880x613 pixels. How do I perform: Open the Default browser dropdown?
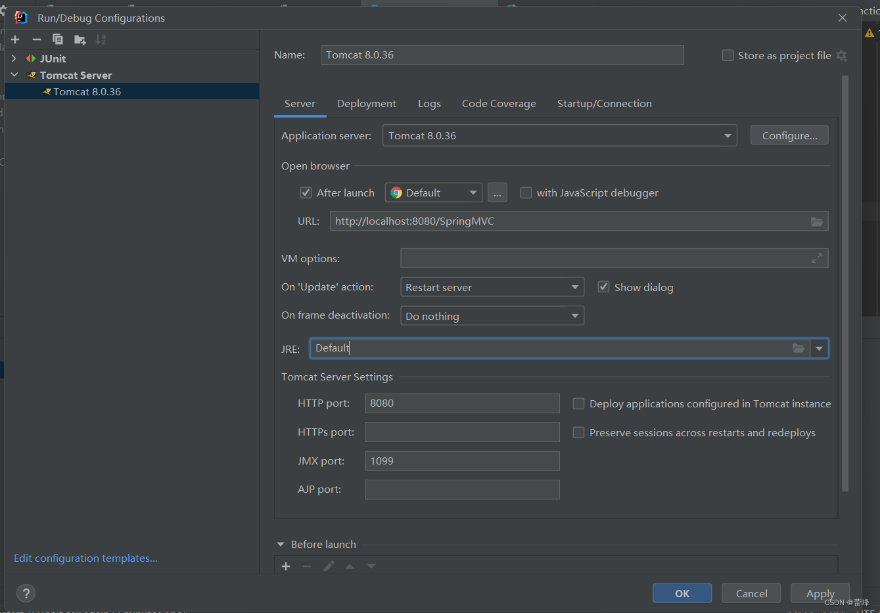(434, 193)
